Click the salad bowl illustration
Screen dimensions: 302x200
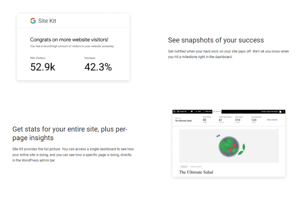coord(229,146)
